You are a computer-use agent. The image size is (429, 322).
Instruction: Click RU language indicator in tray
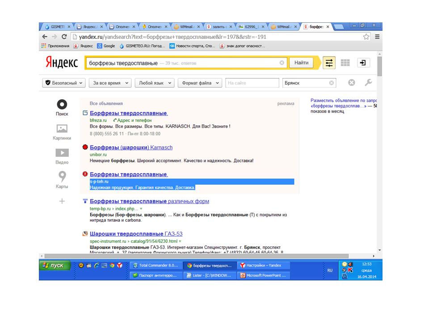(330, 270)
